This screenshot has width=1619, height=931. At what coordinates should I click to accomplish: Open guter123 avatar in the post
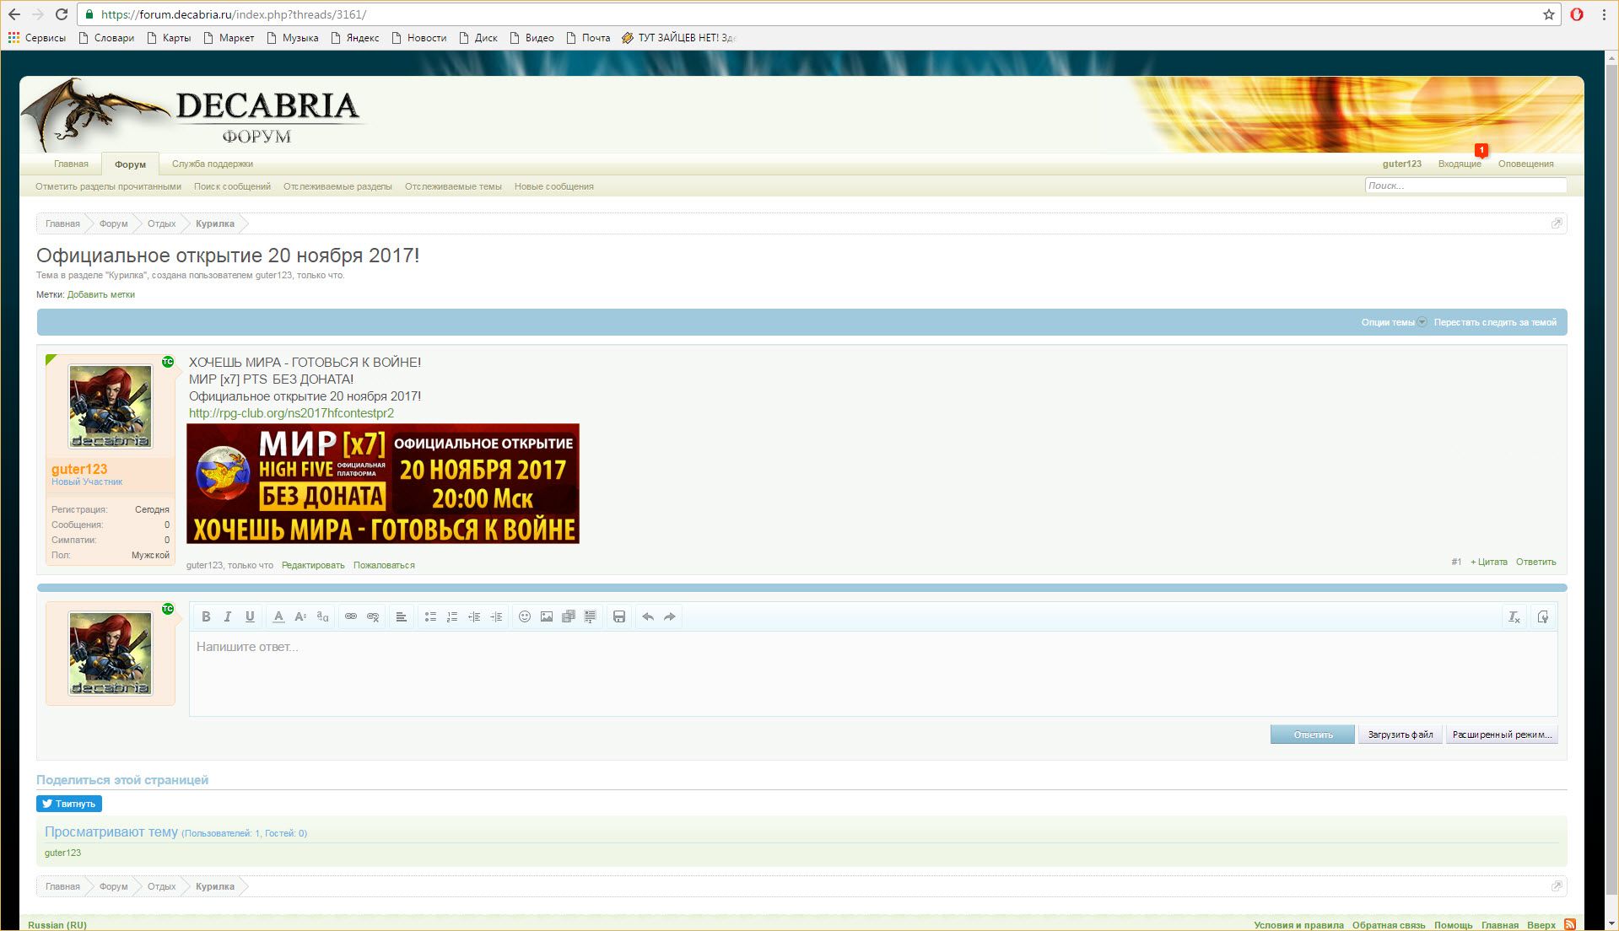(x=111, y=406)
